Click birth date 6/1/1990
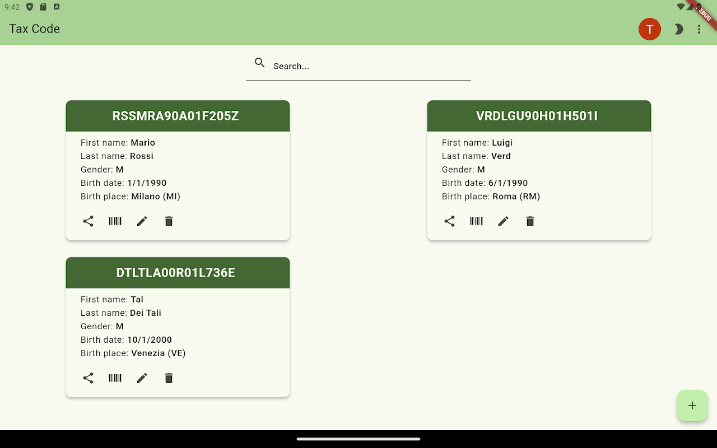 click(508, 183)
